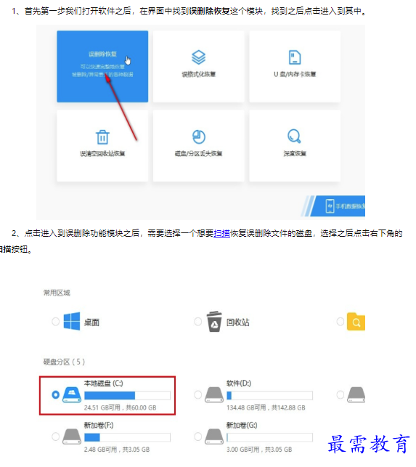This screenshot has width=416, height=467.
Task: Click the 常用区域 section heading
Action: pos(57,293)
